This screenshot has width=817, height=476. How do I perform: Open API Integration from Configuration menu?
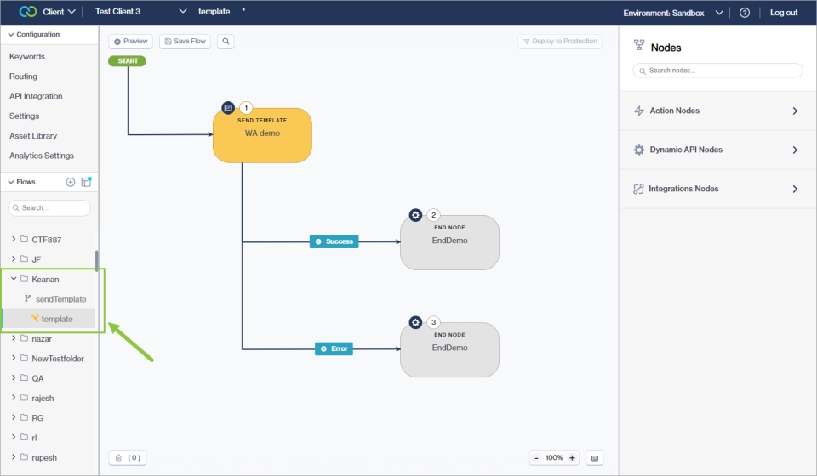tap(36, 96)
